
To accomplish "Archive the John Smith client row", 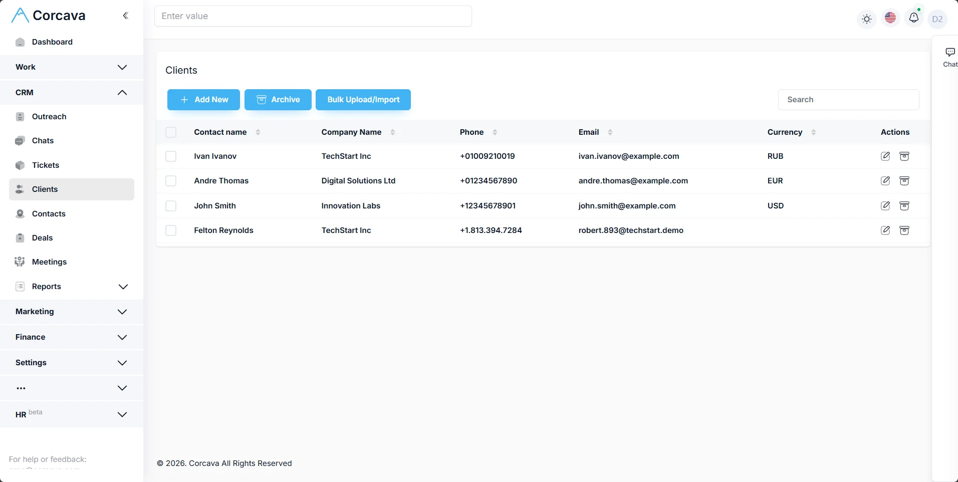I will [904, 205].
